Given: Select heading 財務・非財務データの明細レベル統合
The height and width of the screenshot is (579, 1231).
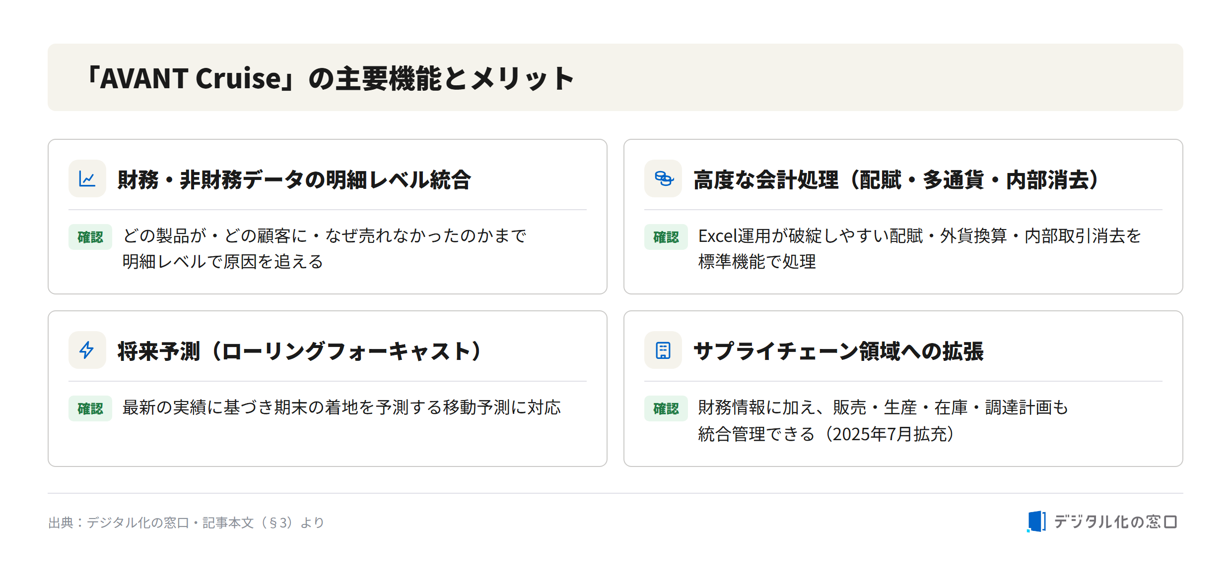Looking at the screenshot, I should [x=294, y=179].
